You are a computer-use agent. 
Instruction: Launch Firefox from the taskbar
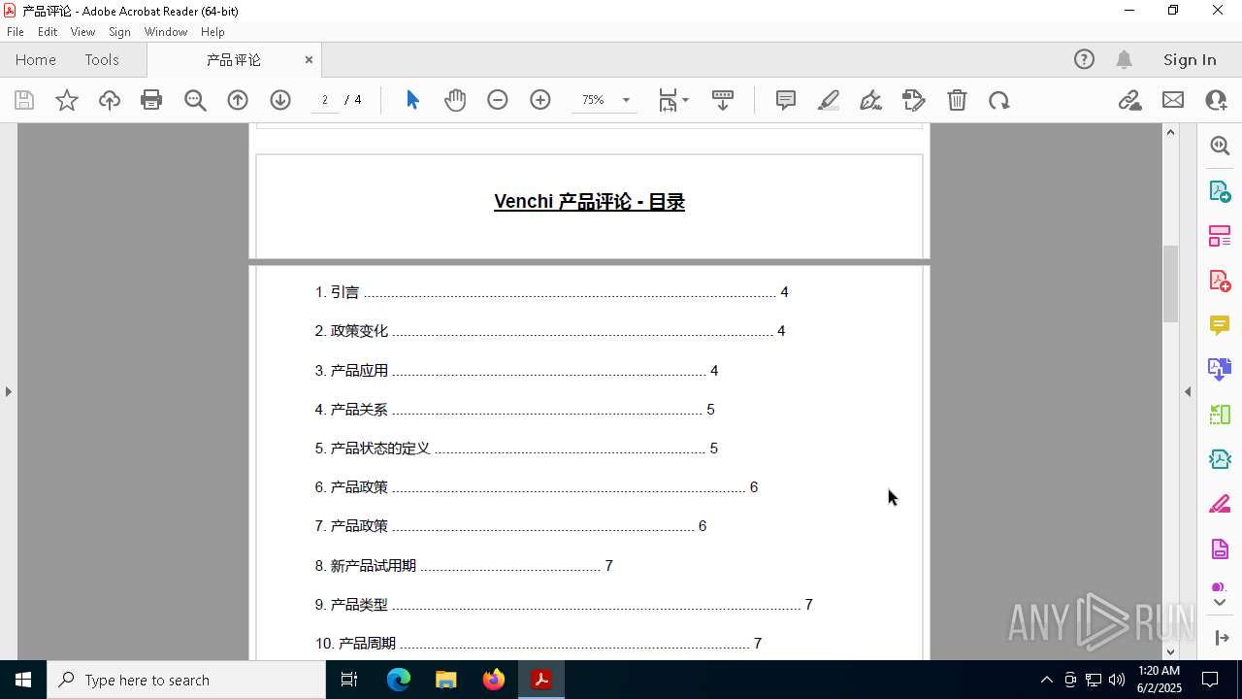point(494,680)
